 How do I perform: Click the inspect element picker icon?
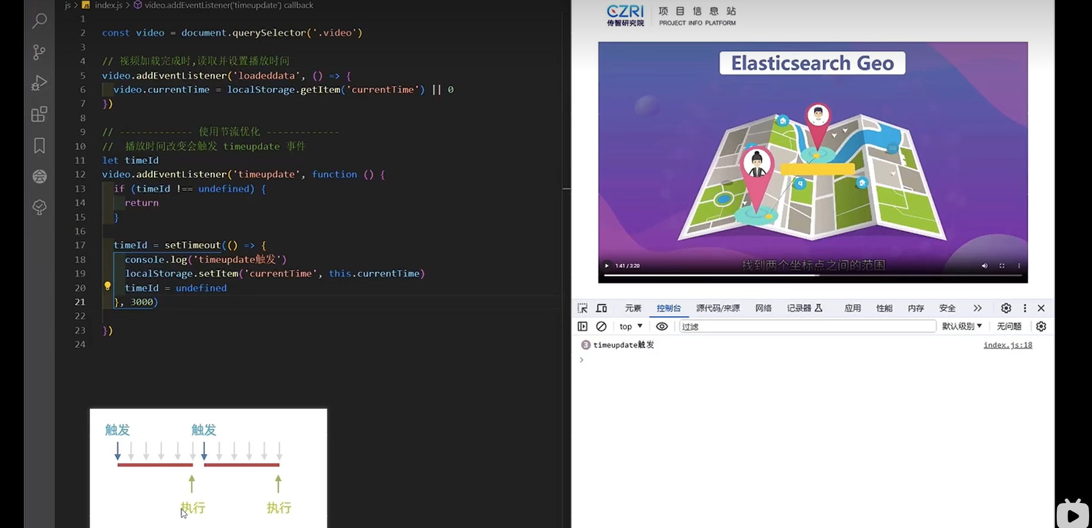[582, 308]
